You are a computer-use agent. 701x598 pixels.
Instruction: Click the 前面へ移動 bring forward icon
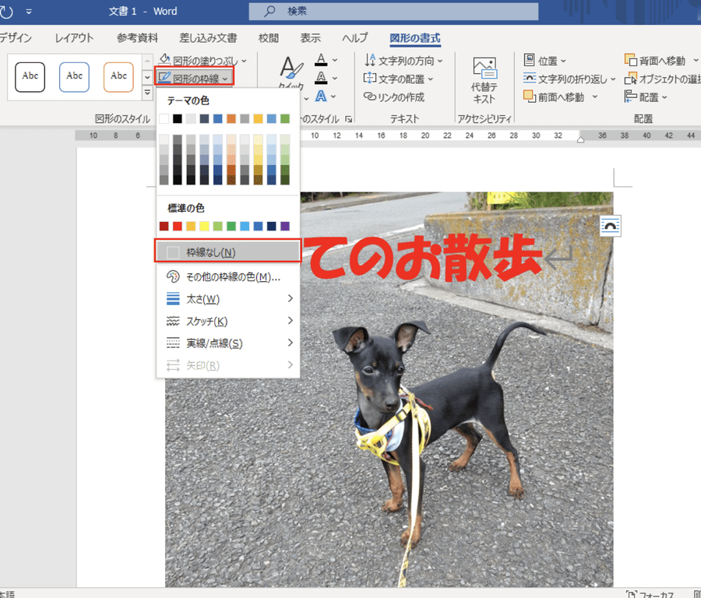click(x=530, y=97)
